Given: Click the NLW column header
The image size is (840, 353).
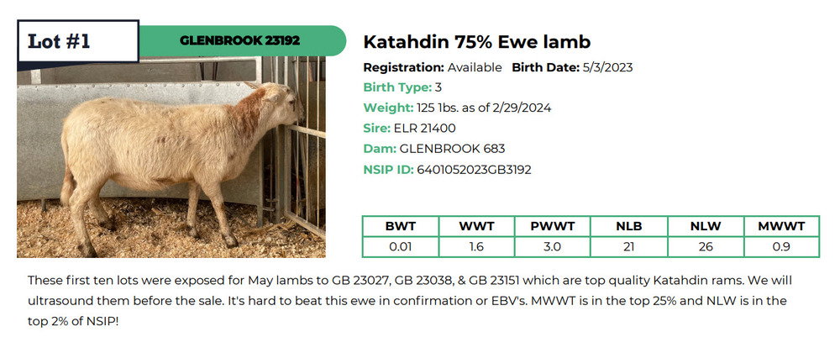Looking at the screenshot, I should click(x=705, y=226).
